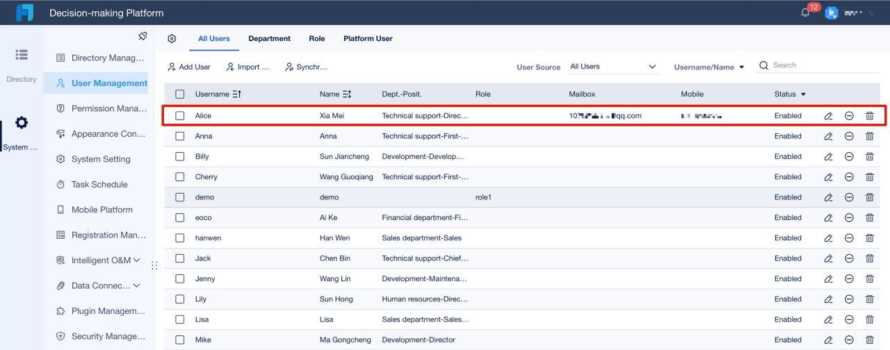The width and height of the screenshot is (890, 350).
Task: Switch to the Department tab
Action: [269, 39]
